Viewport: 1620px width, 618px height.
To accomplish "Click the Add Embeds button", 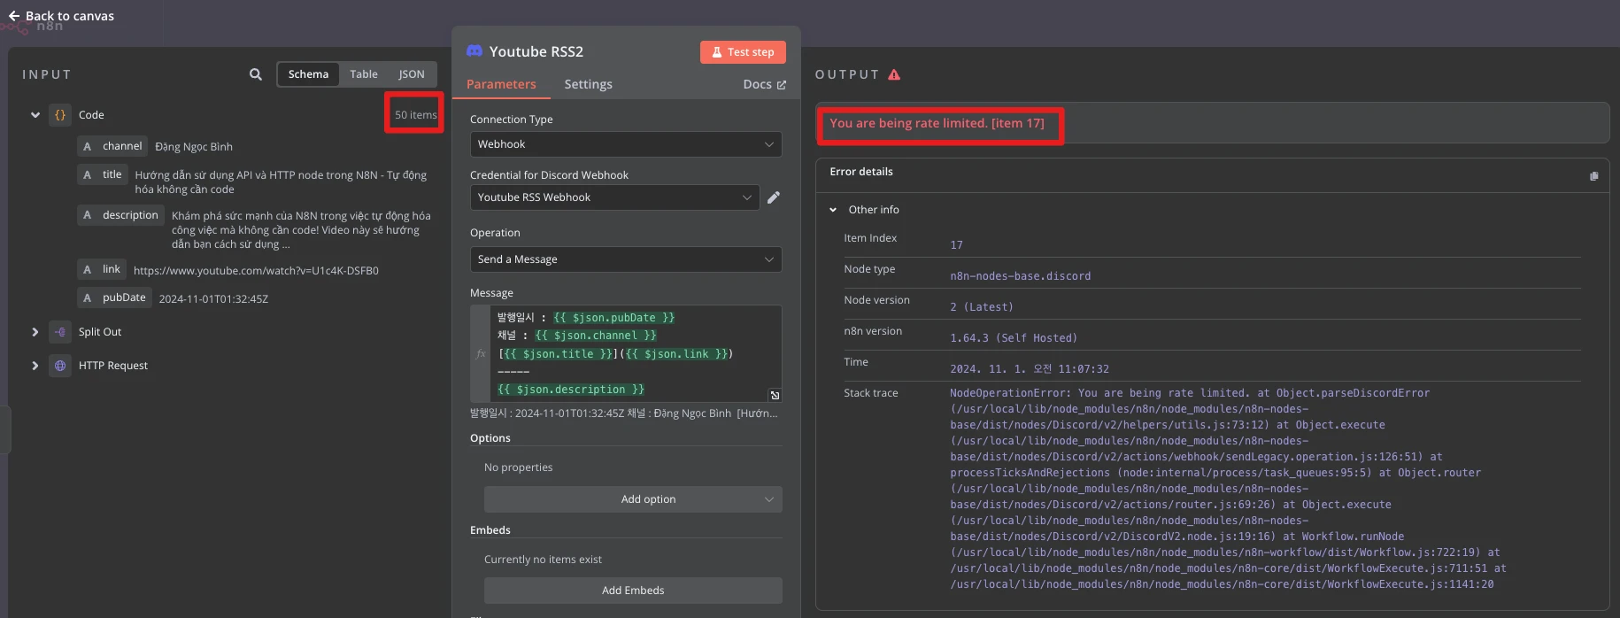I will click(x=633, y=591).
